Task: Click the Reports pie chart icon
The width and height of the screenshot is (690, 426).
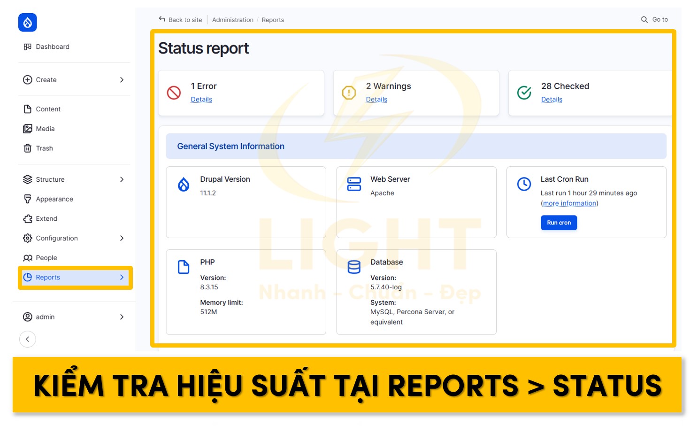Action: pyautogui.click(x=28, y=277)
